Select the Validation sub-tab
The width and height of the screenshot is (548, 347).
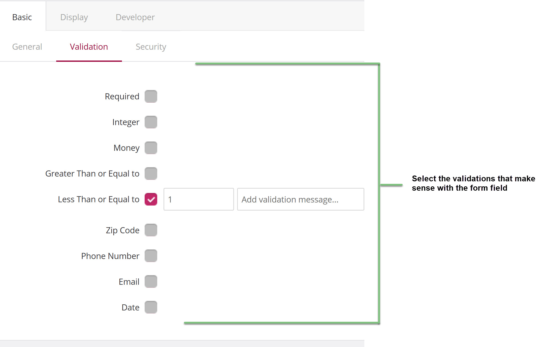point(89,47)
